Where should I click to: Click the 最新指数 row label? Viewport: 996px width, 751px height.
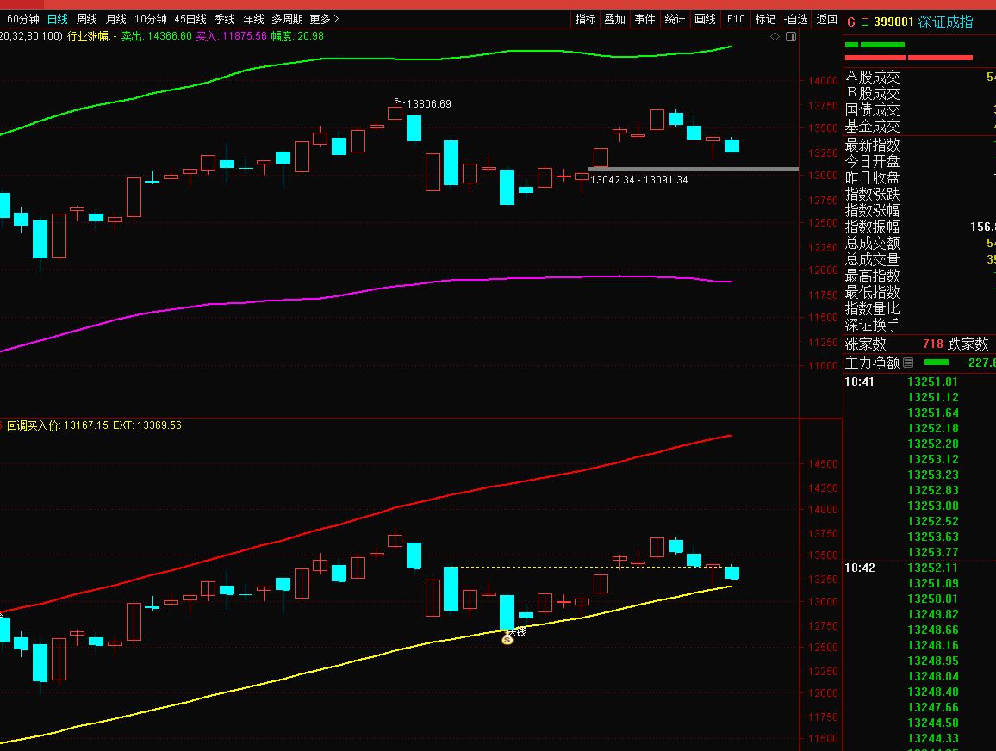point(872,146)
